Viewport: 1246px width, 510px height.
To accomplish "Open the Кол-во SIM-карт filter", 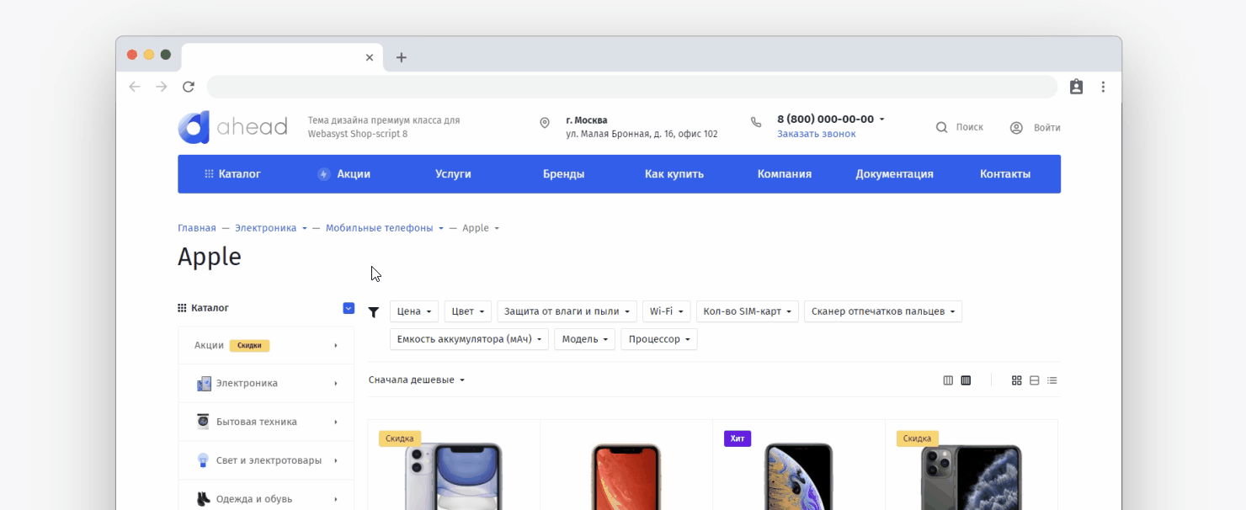I will tap(748, 311).
